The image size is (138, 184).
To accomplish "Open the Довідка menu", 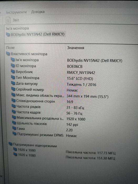I will (38, 12).
